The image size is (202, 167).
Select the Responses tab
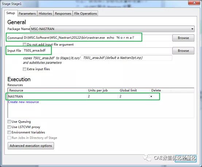[63, 13]
